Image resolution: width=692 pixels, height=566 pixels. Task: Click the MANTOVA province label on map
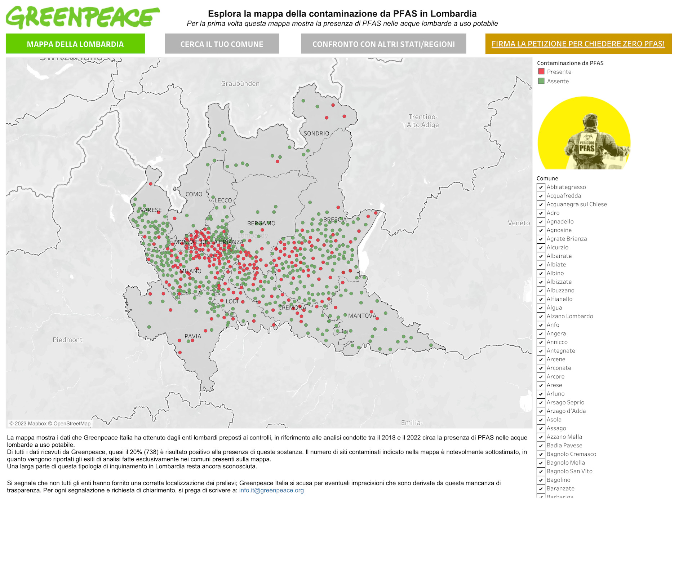[362, 316]
